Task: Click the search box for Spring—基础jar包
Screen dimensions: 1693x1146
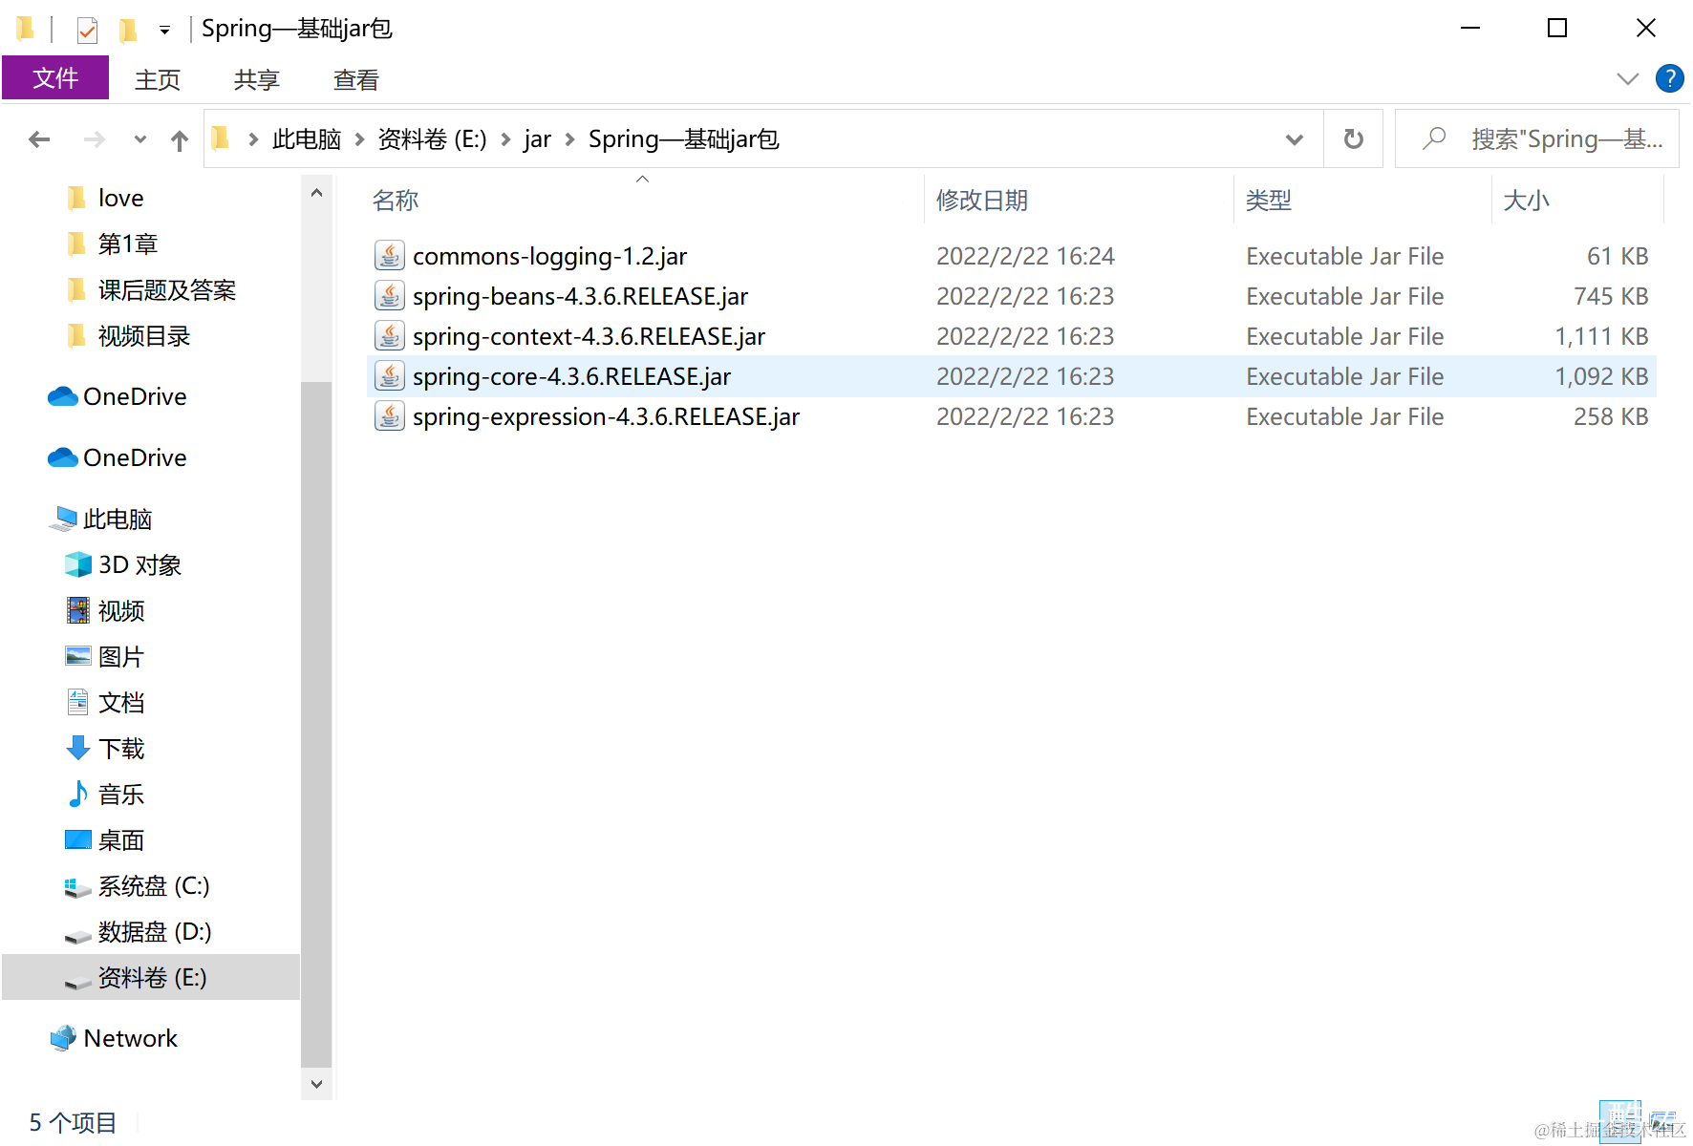Action: 1536,139
